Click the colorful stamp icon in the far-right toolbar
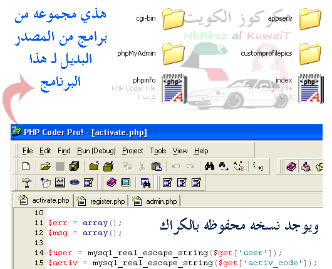The width and height of the screenshot is (332, 269). [x=306, y=166]
